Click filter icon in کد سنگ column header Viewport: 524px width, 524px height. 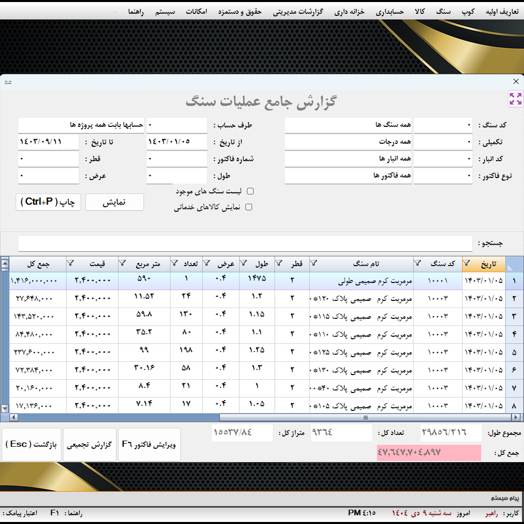(418, 264)
